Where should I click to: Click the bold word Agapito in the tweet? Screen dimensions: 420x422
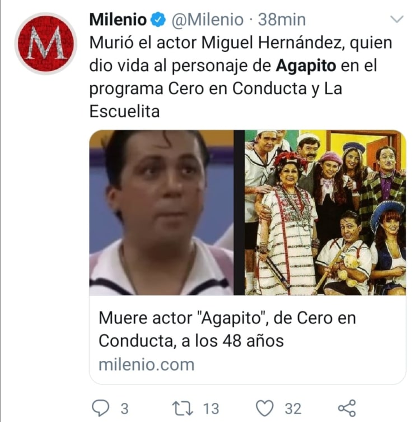click(x=306, y=66)
